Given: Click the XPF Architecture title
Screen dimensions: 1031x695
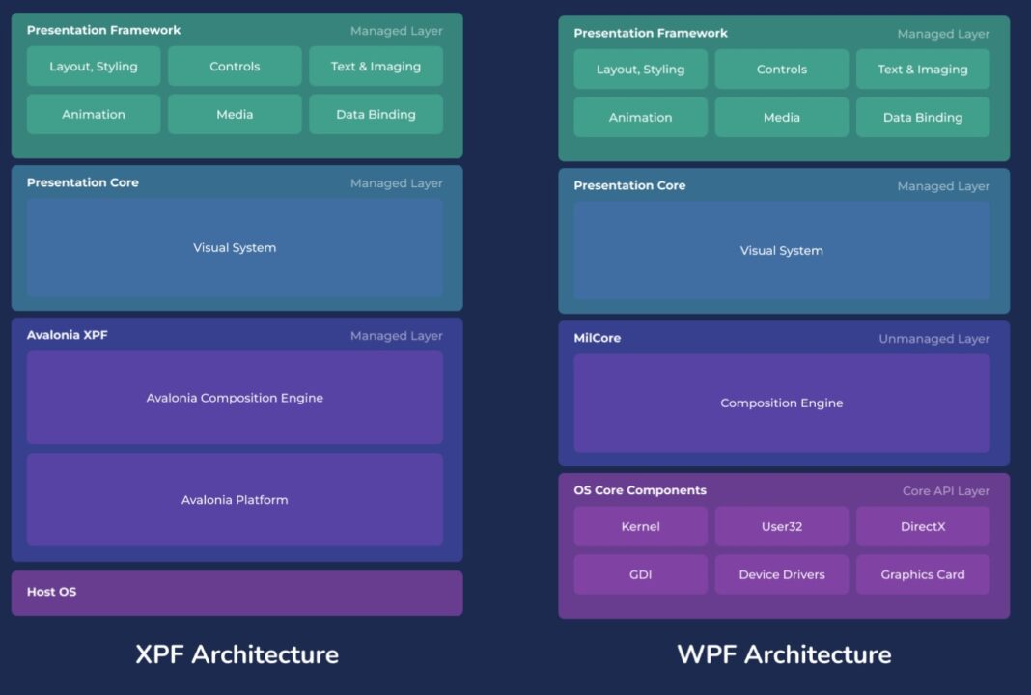Looking at the screenshot, I should tap(237, 654).
